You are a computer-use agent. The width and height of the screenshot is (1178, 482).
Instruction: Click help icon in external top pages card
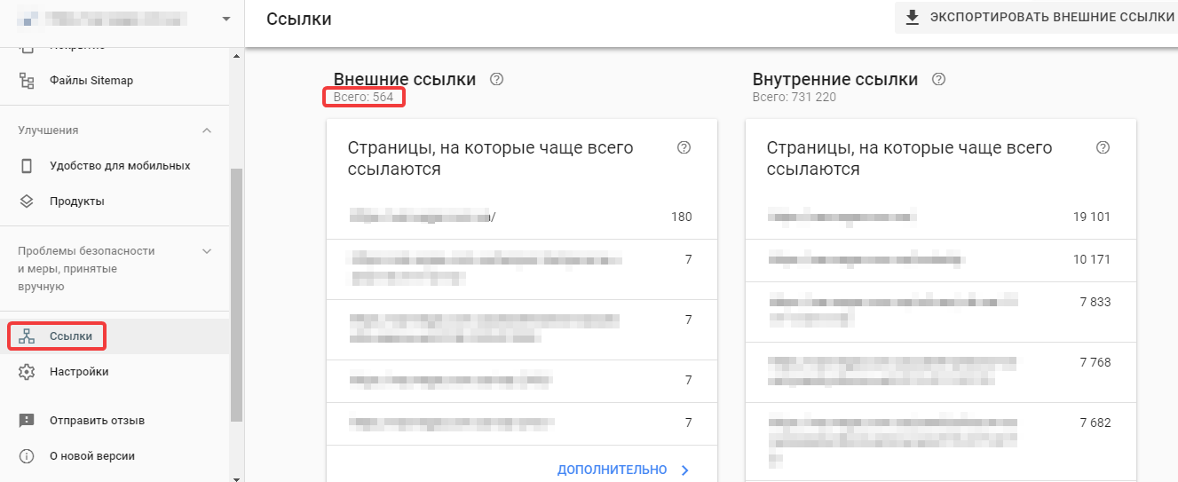(684, 147)
